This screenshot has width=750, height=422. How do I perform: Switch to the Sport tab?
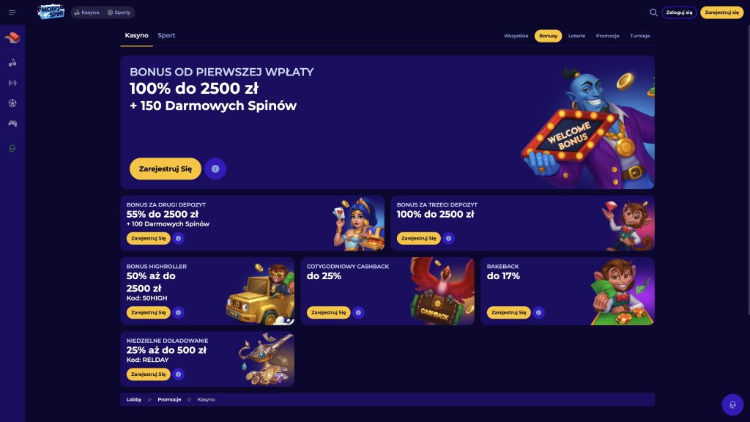[166, 35]
